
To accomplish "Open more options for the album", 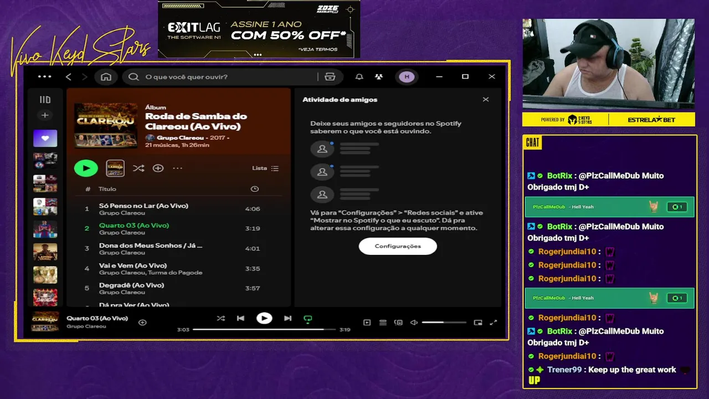I will pyautogui.click(x=177, y=168).
